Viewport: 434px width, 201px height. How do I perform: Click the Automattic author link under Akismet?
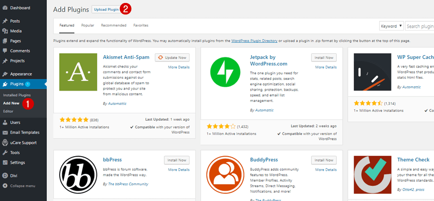tap(116, 103)
